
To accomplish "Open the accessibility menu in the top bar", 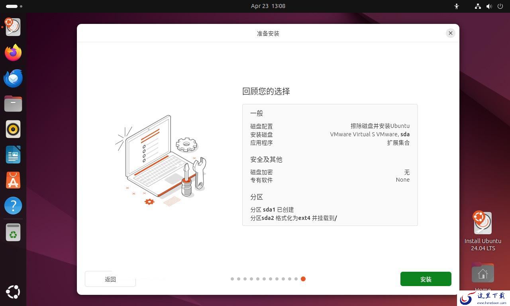I will click(457, 6).
